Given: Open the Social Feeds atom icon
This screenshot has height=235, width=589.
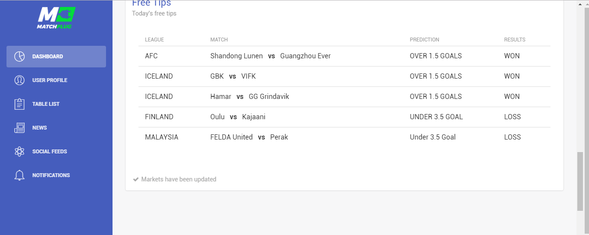Looking at the screenshot, I should point(19,152).
